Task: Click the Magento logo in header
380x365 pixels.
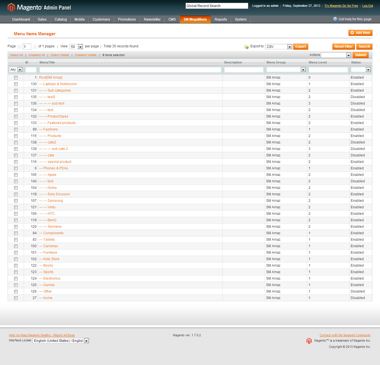Action: tap(39, 7)
